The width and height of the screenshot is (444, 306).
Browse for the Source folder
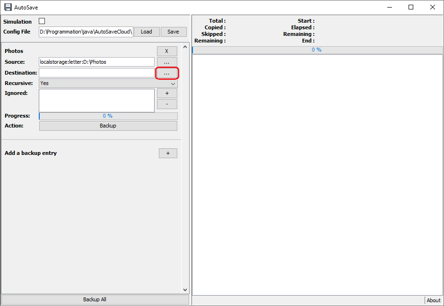pos(167,62)
